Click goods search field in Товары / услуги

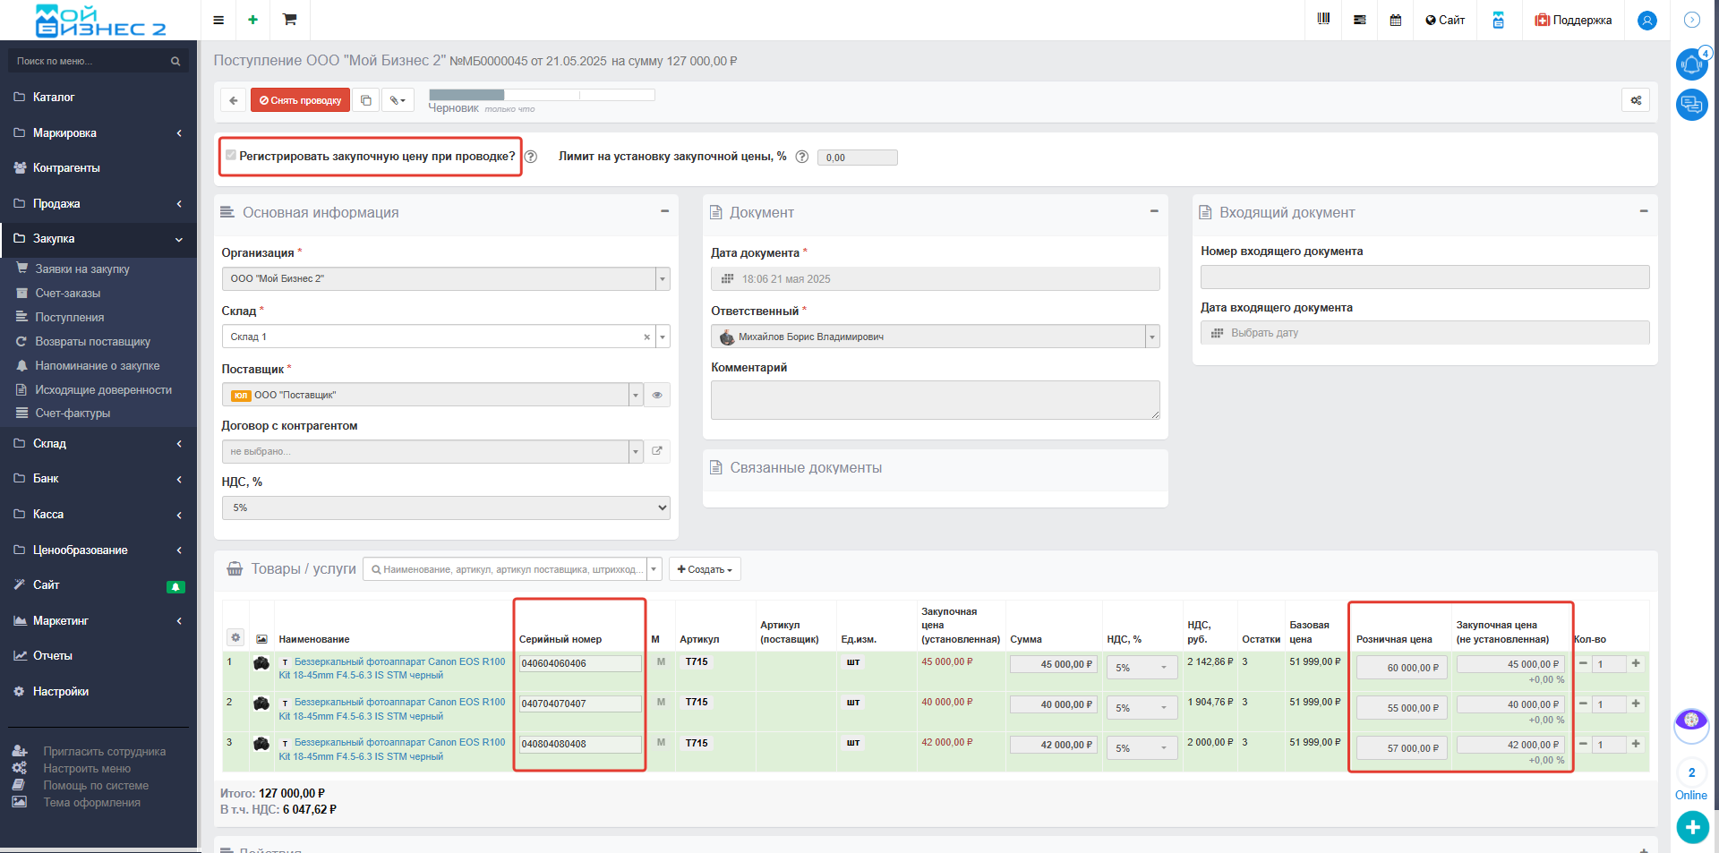(x=505, y=569)
